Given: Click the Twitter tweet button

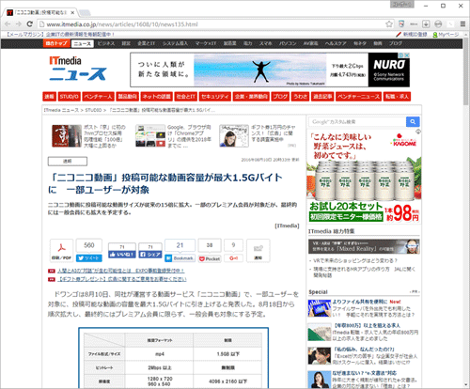Looking at the screenshot, I should coord(89,258).
